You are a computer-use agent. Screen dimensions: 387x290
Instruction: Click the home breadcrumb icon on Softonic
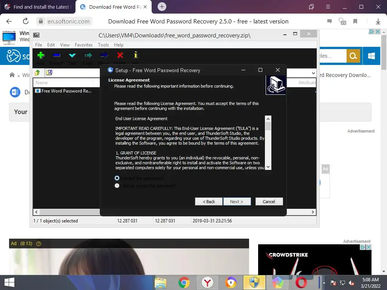tap(12, 75)
